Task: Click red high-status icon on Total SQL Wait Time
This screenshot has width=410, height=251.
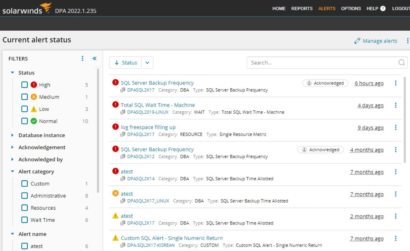Action: coord(115,105)
